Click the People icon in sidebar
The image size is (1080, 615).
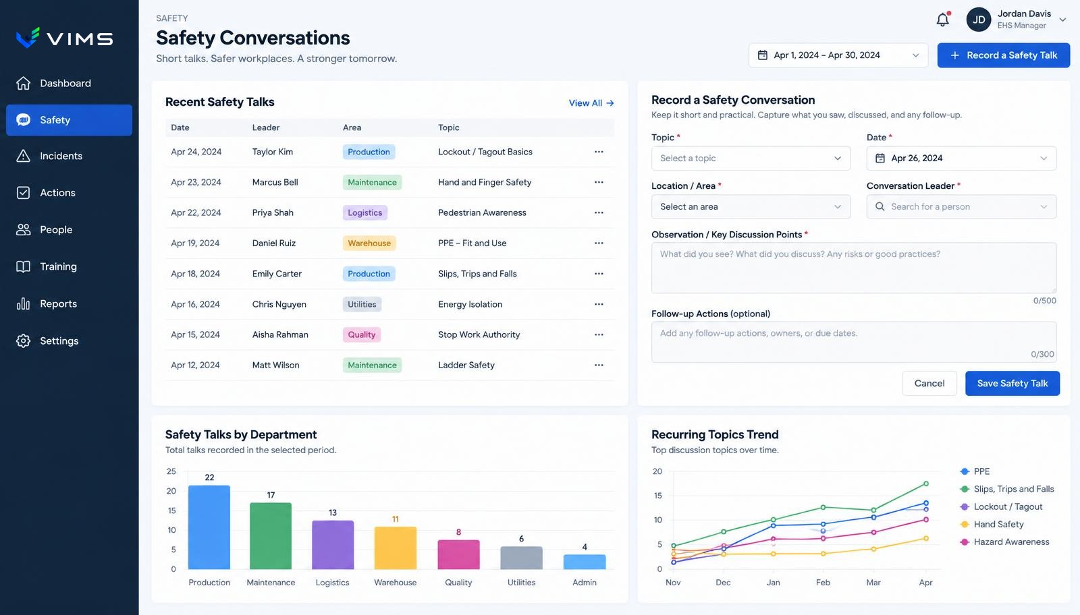click(24, 229)
